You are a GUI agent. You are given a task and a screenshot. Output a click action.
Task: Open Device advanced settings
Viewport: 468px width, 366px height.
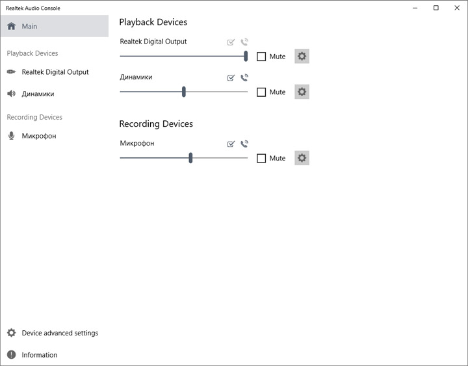[59, 333]
